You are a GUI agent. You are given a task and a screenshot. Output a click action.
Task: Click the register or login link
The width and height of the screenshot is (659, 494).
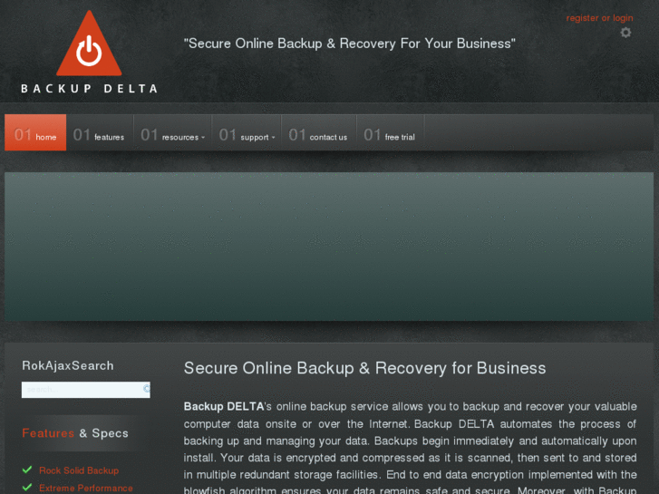pos(599,18)
